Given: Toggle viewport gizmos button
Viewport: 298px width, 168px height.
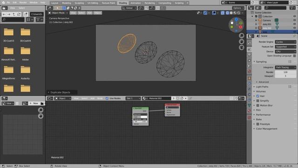Looking at the screenshot, I should click(x=205, y=13).
